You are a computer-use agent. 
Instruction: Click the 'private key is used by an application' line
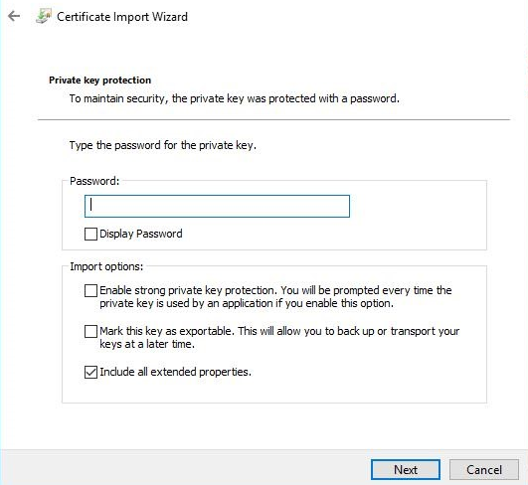click(x=247, y=303)
